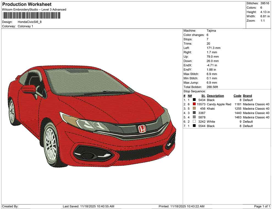The image size is (272, 209).
Task: Sort by the Code column header
Action: 237,95
